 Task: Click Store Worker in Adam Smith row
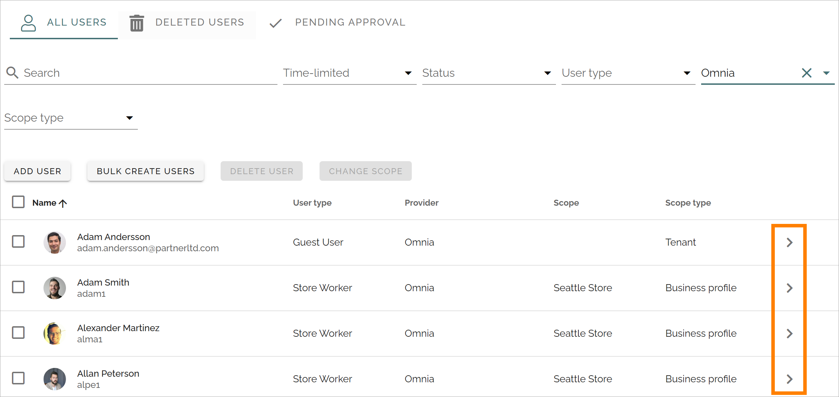pos(322,288)
